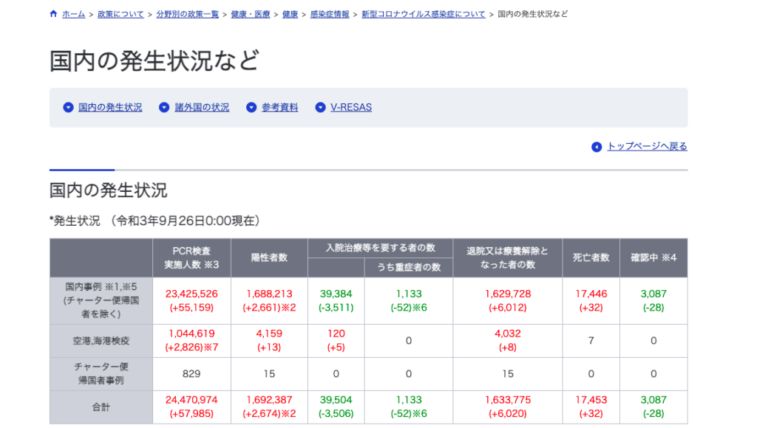Open the ホーム breadcrumb link
Screen dimensions: 757x428
point(73,14)
